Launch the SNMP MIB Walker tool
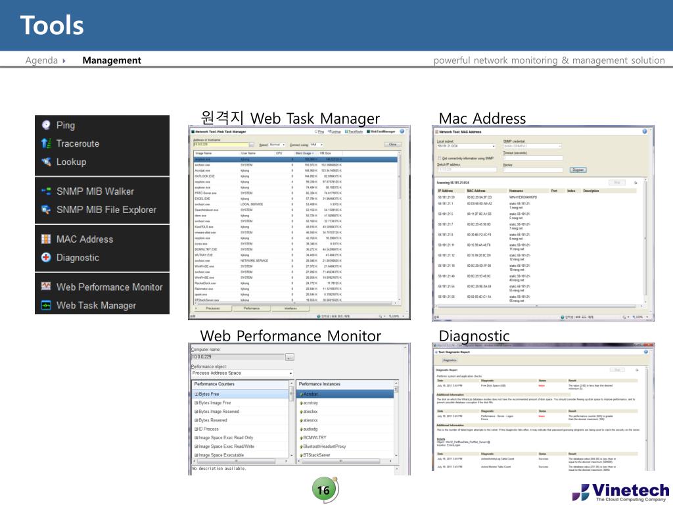The image size is (673, 505). pos(95,191)
